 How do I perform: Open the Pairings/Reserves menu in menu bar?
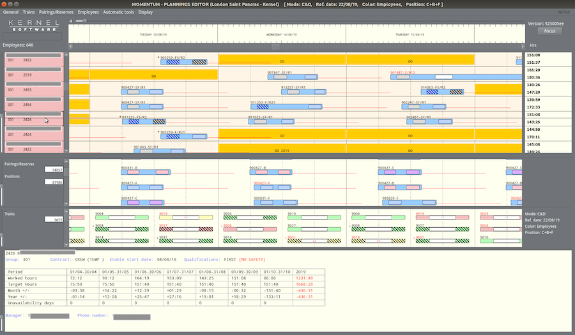tap(56, 12)
